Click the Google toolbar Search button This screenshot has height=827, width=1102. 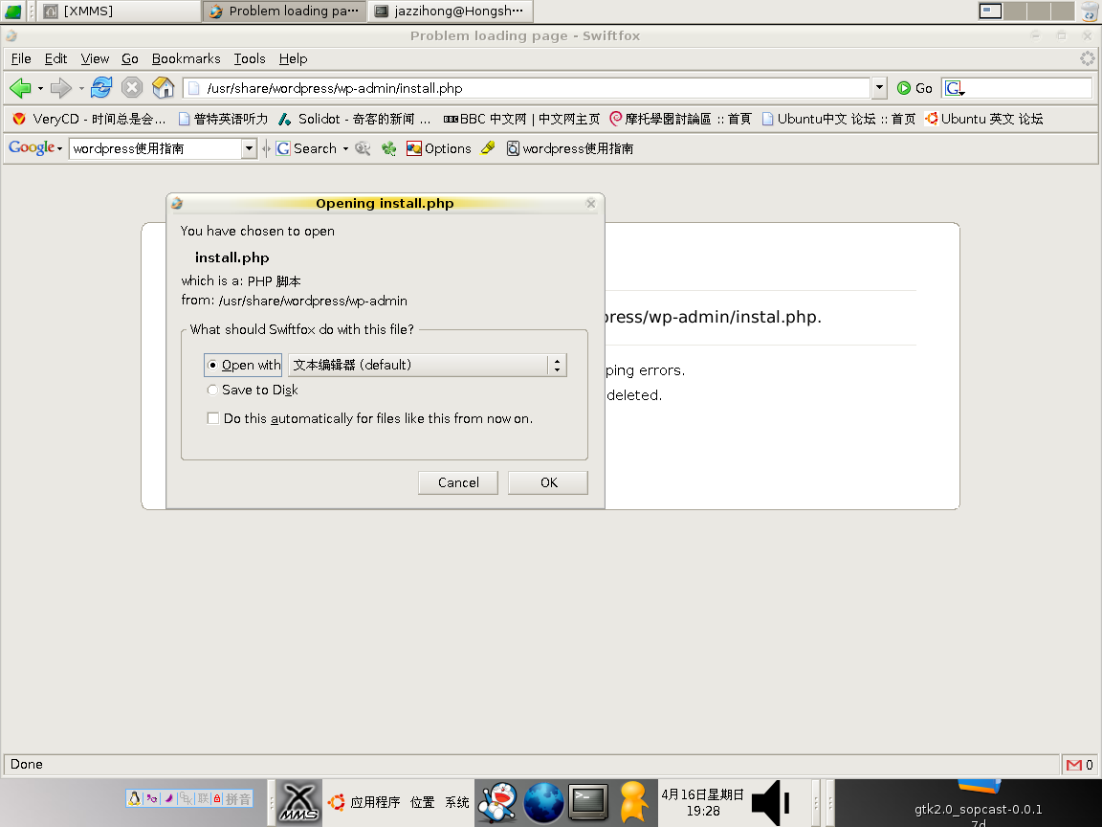306,148
